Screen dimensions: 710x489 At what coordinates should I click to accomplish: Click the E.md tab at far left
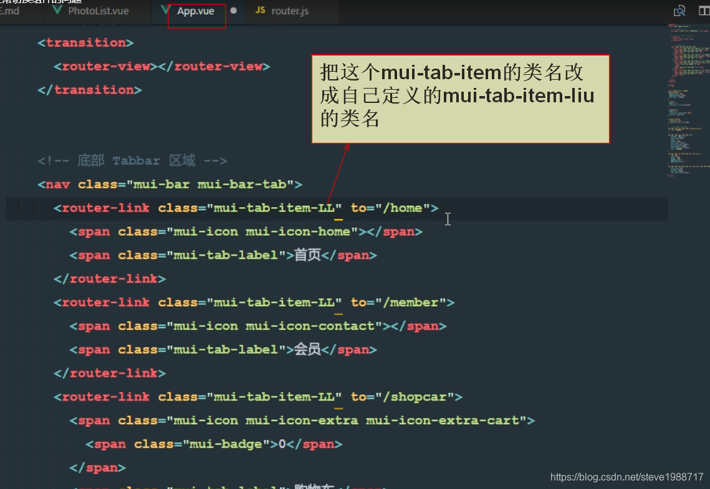tap(10, 11)
